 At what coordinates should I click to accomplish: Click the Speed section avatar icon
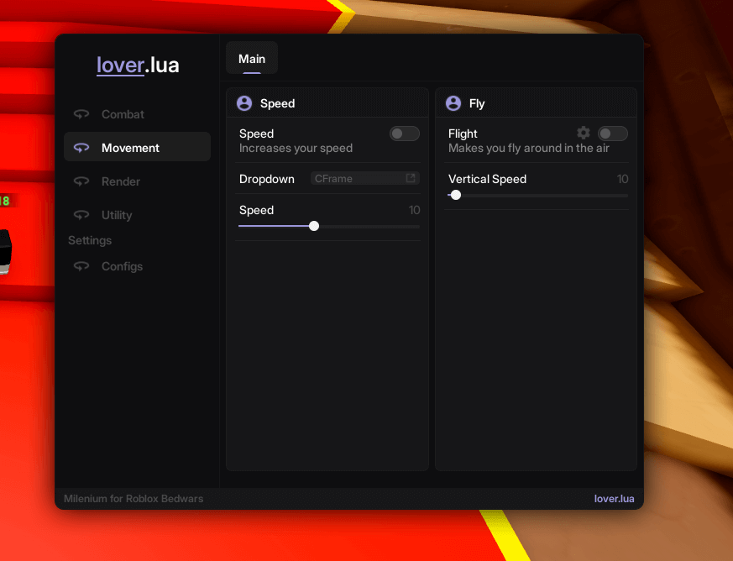click(x=244, y=103)
